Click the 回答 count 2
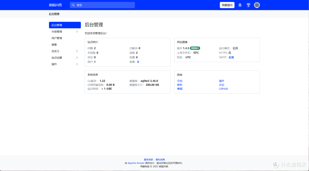 pyautogui.click(x=137, y=53)
